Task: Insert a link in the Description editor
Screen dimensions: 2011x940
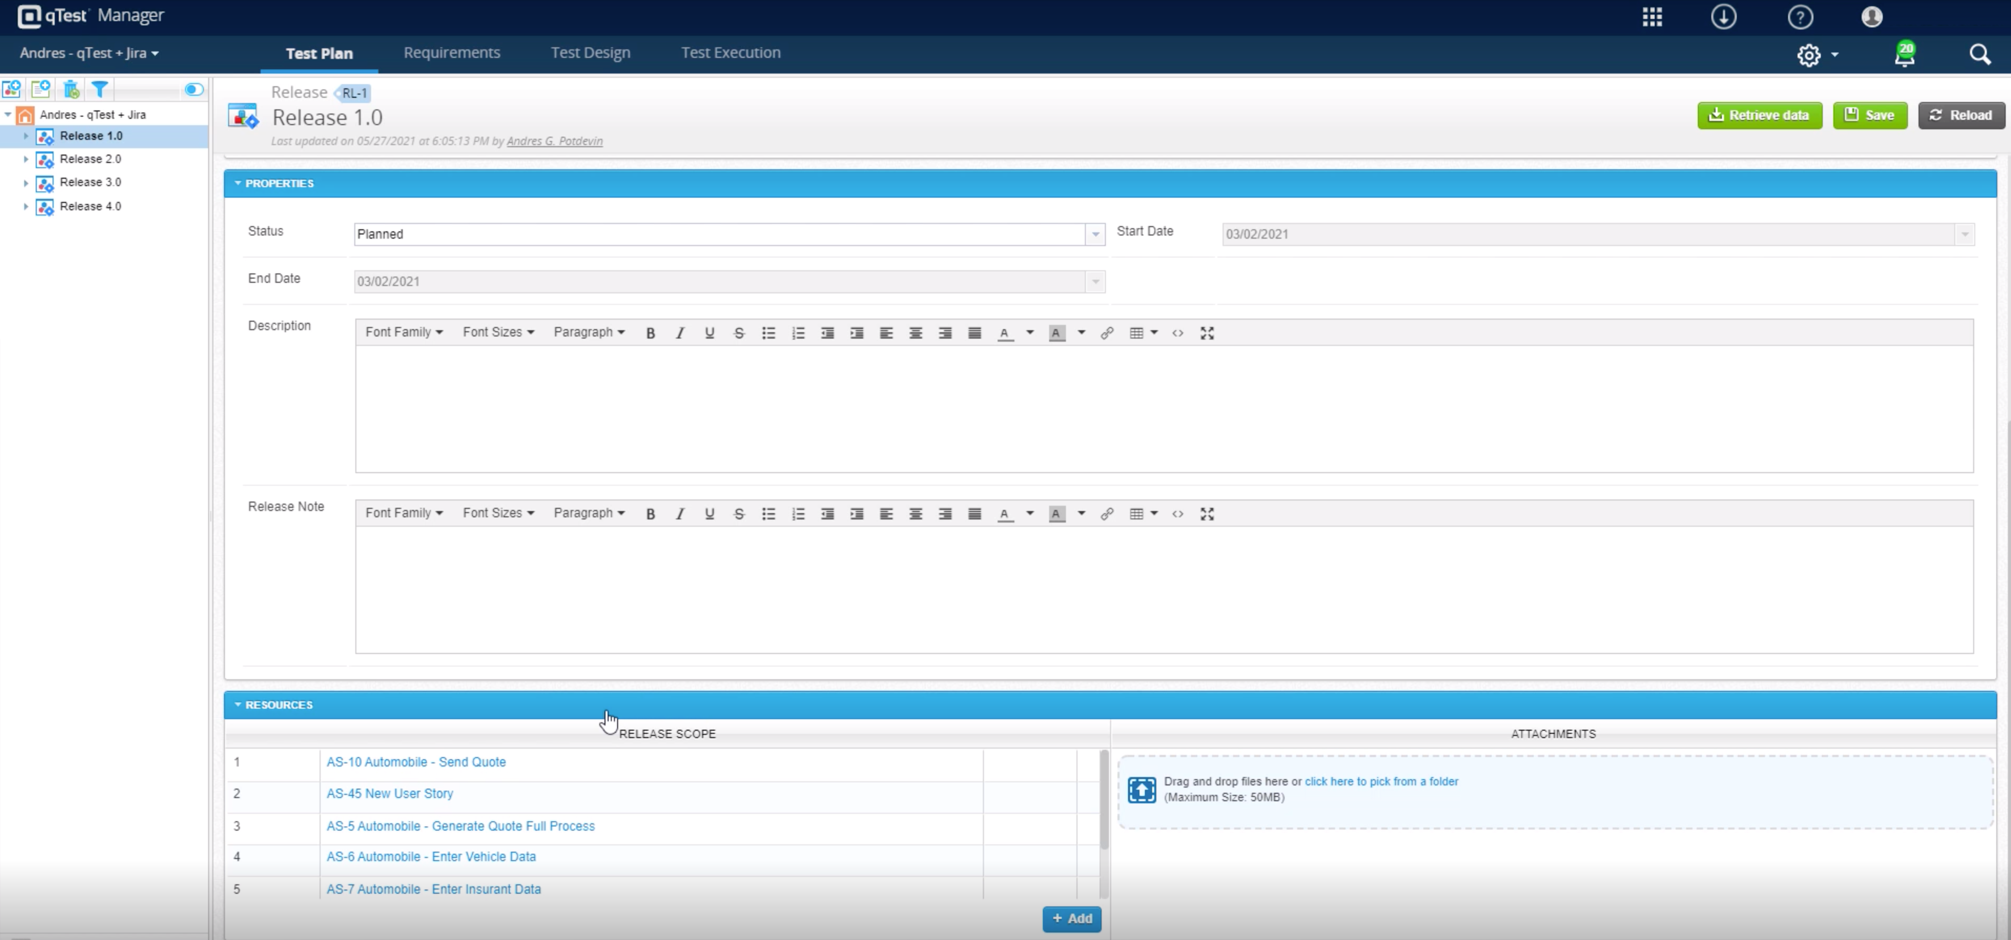Action: tap(1107, 333)
